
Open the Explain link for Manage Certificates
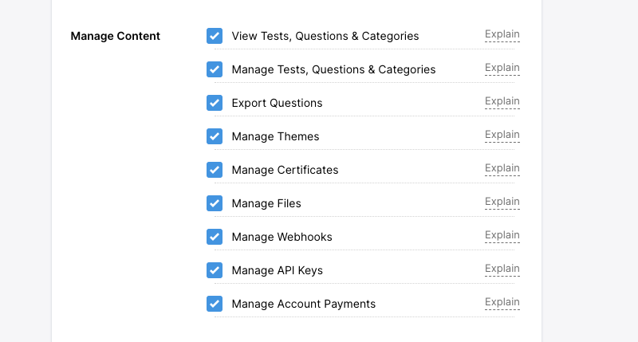(502, 168)
